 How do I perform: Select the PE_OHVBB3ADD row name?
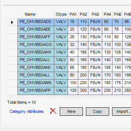(36, 22)
